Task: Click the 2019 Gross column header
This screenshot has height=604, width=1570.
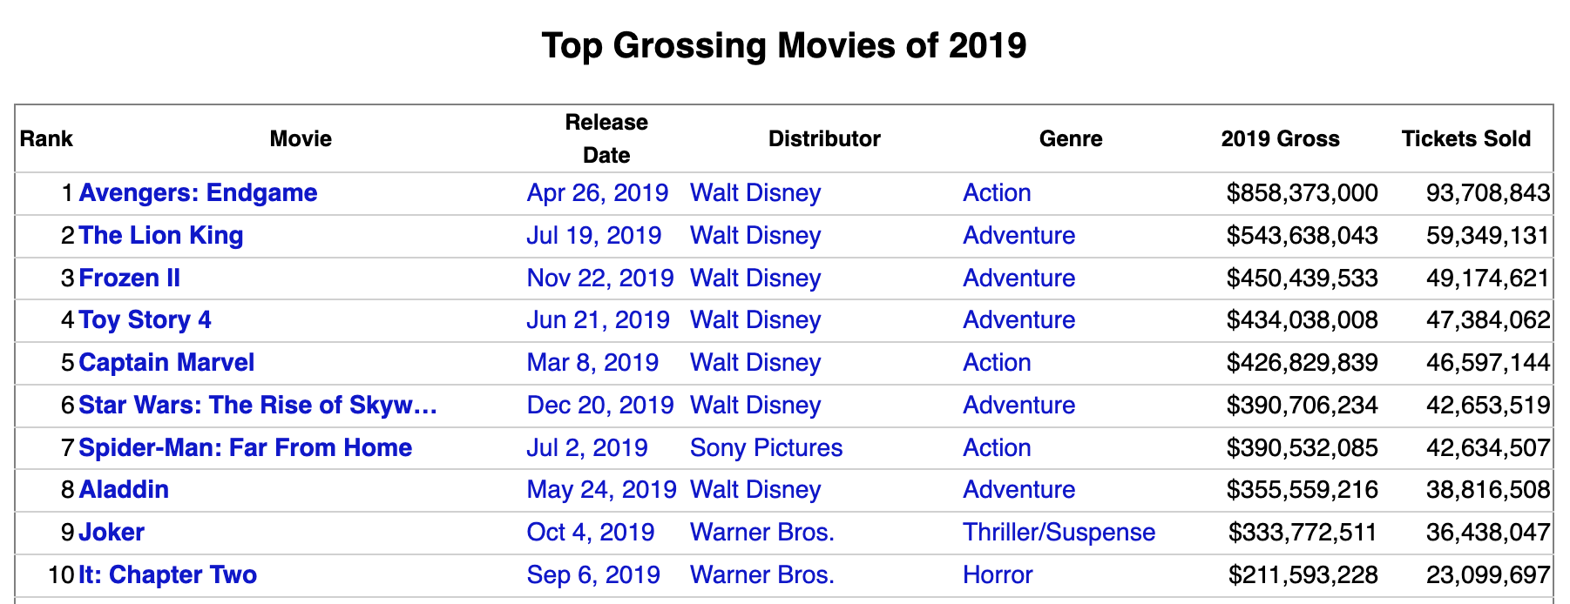Action: click(1279, 138)
